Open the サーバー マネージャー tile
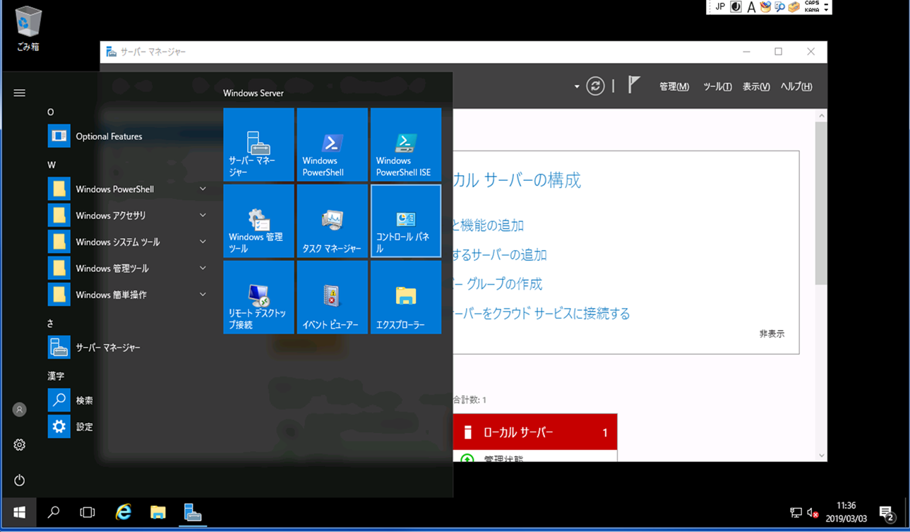Screen dimensions: 910x532 pyautogui.click(x=258, y=144)
